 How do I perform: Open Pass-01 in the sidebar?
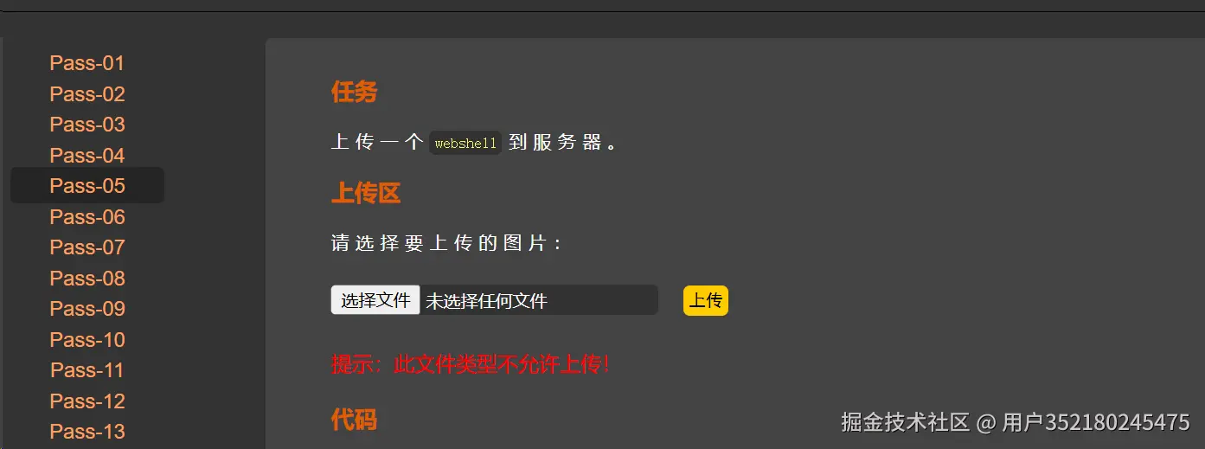pyautogui.click(x=87, y=63)
